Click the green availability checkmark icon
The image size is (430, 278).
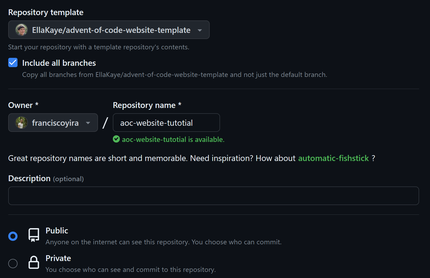coord(116,139)
